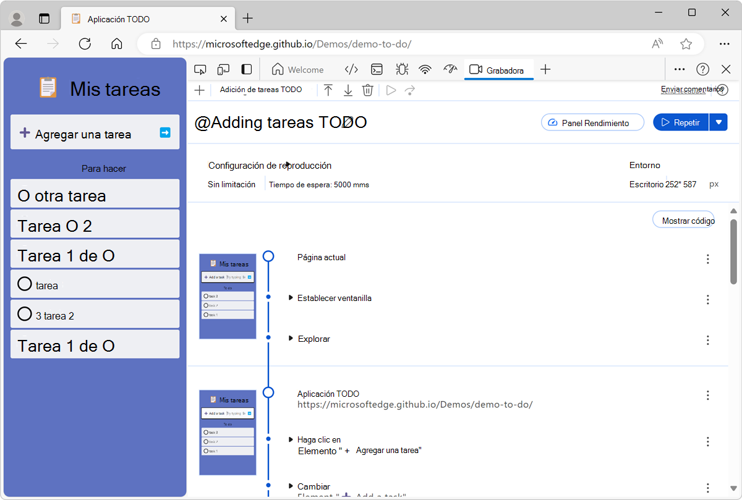The width and height of the screenshot is (742, 500).
Task: Click the Agregar una tarea input
Action: (x=95, y=132)
